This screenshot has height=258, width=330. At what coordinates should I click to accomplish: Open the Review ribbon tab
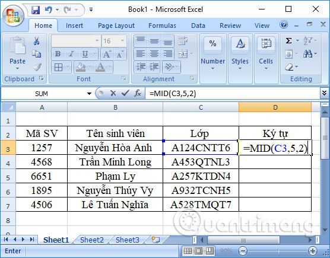click(230, 26)
